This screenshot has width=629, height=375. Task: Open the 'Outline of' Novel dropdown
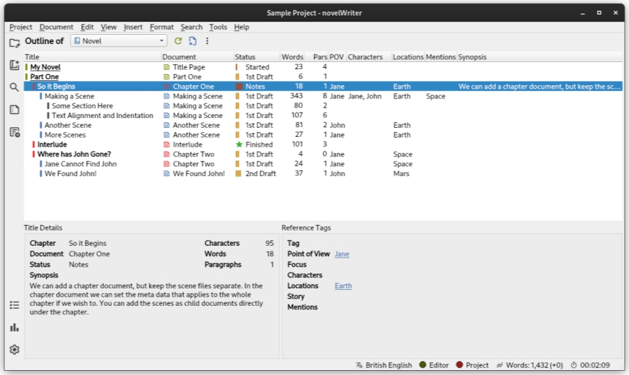(x=118, y=41)
